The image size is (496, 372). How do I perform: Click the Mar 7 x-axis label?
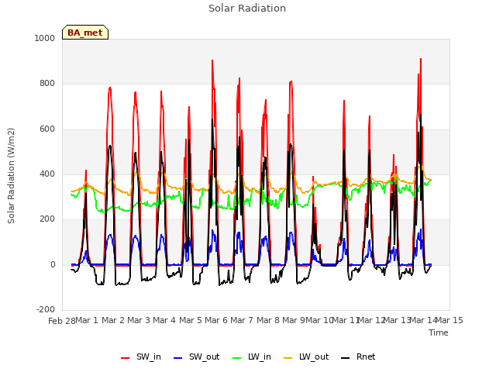coord(242,320)
